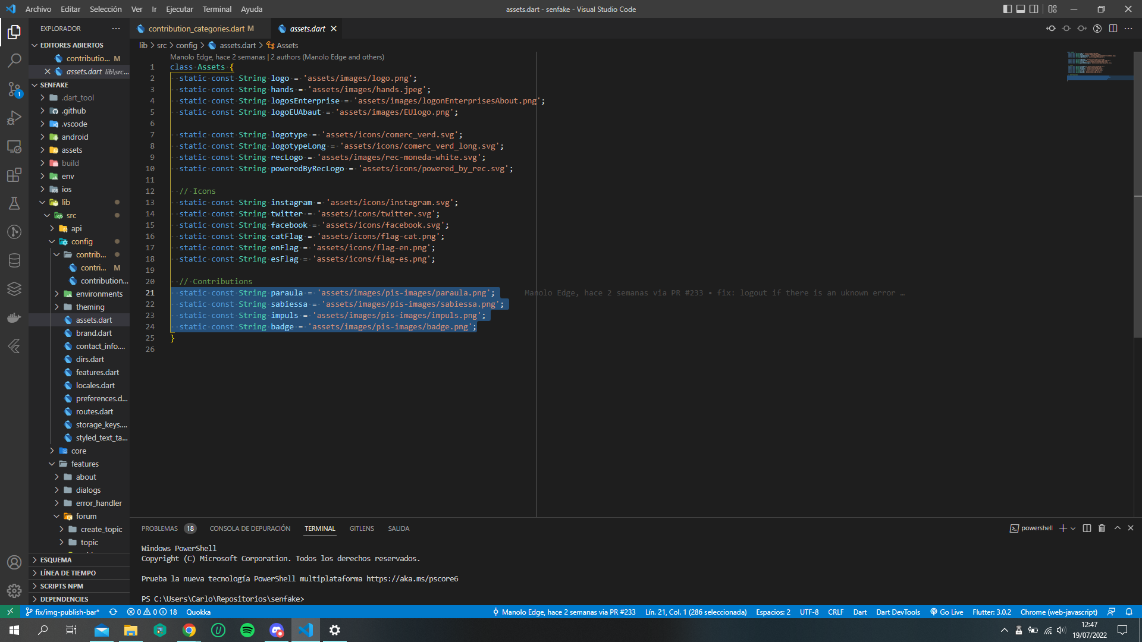This screenshot has width=1142, height=642.
Task: Open the Extensions view
Action: point(14,175)
